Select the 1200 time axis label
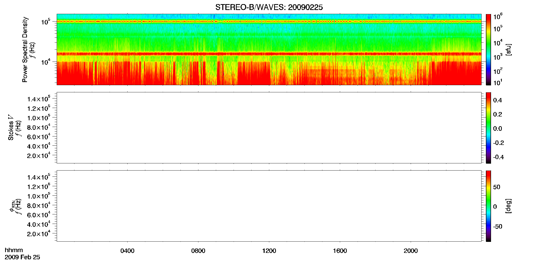 pos(269,251)
